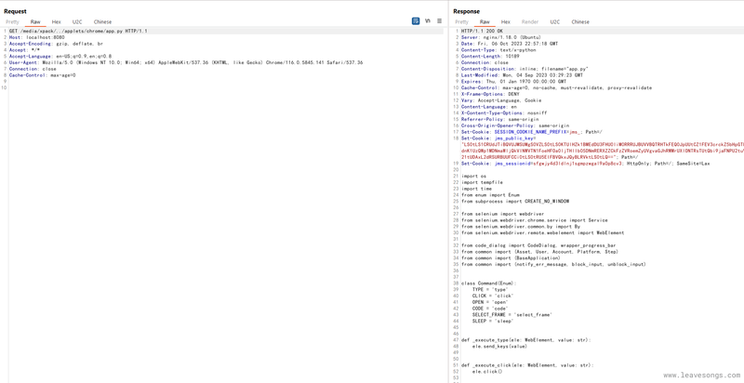This screenshot has width=744, height=383.
Task: Open Chinese tab in Response pane
Action: click(580, 21)
